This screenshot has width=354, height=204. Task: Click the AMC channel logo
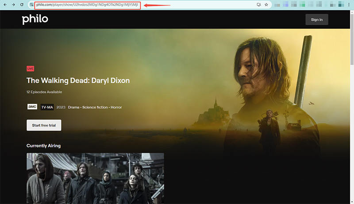pos(32,107)
